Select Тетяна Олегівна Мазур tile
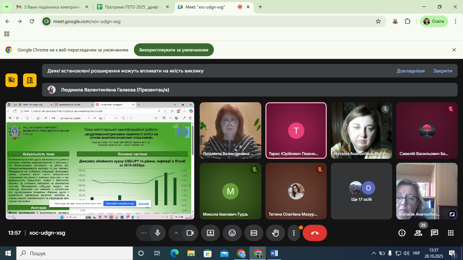The image size is (463, 260). (296, 191)
